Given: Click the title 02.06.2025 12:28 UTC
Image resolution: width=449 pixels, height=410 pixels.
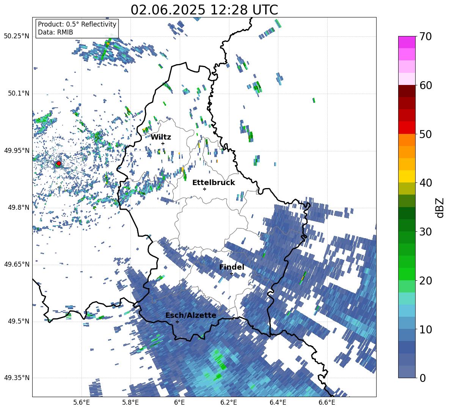Looking at the screenshot, I should pyautogui.click(x=204, y=10).
